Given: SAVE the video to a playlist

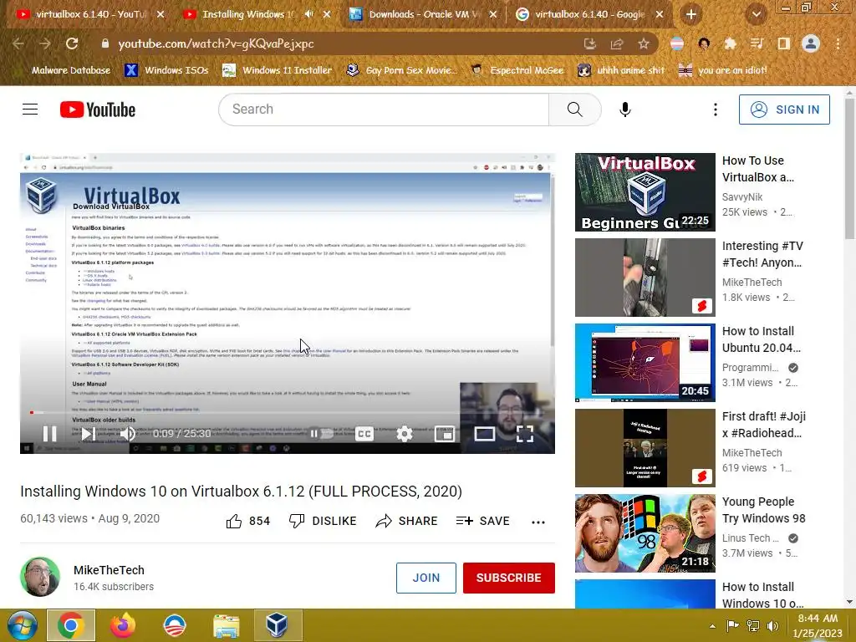Looking at the screenshot, I should (482, 522).
